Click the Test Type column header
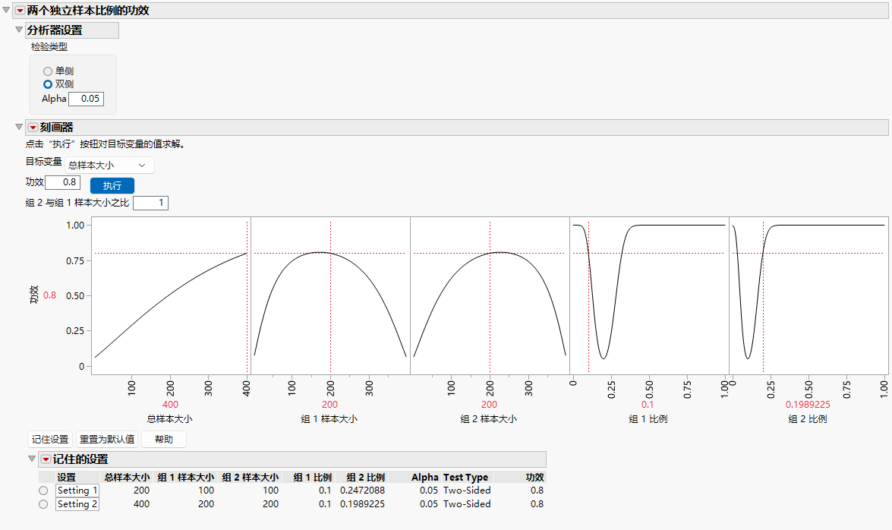892x530 pixels. [x=465, y=477]
